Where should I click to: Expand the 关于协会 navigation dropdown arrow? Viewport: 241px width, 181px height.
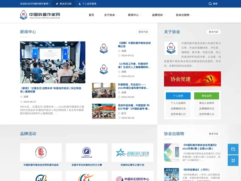tap(117, 15)
